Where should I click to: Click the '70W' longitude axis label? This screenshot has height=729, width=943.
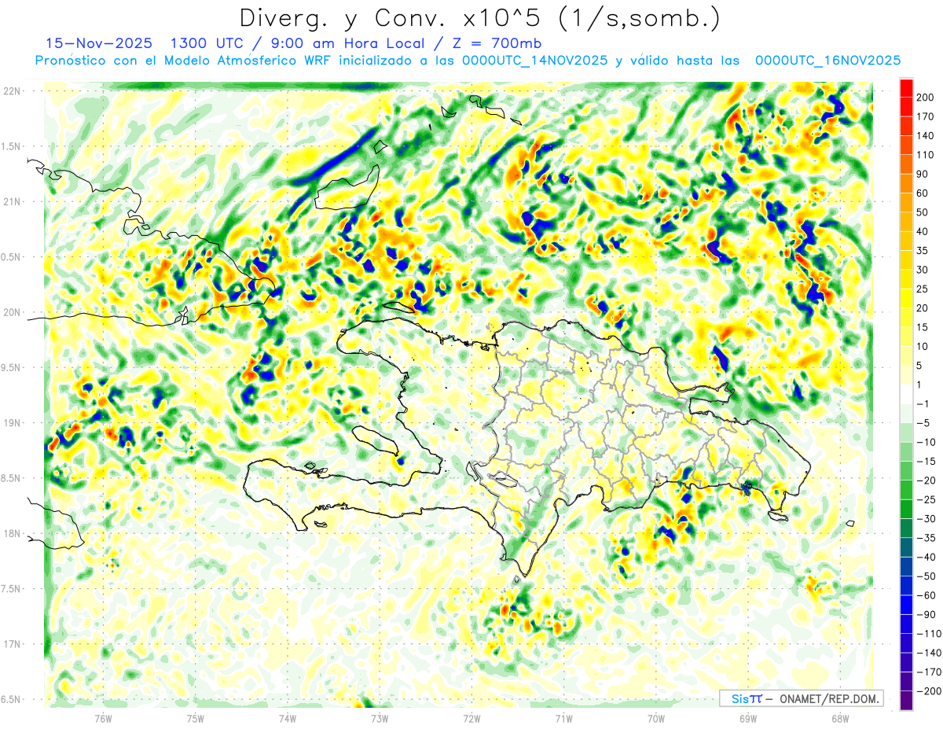pyautogui.click(x=656, y=719)
